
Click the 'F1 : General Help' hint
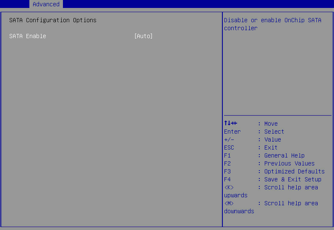pos(264,155)
